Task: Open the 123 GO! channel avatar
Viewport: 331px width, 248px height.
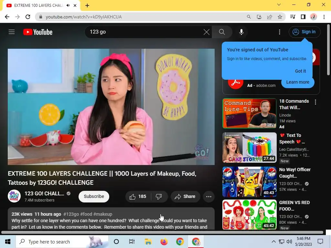Action: pyautogui.click(x=14, y=196)
